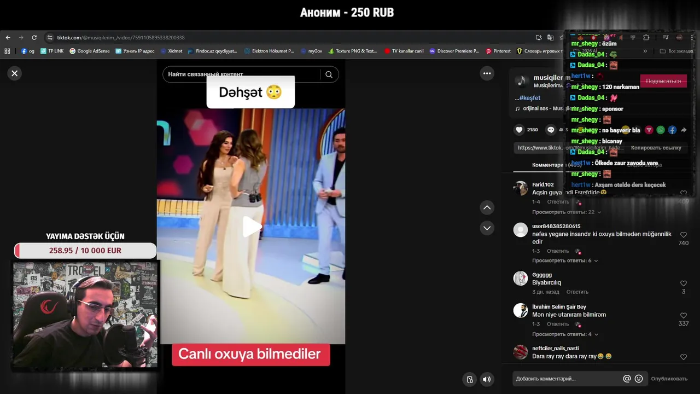The width and height of the screenshot is (700, 394).
Task: Click the Добавить комментарий input field
Action: click(566, 379)
